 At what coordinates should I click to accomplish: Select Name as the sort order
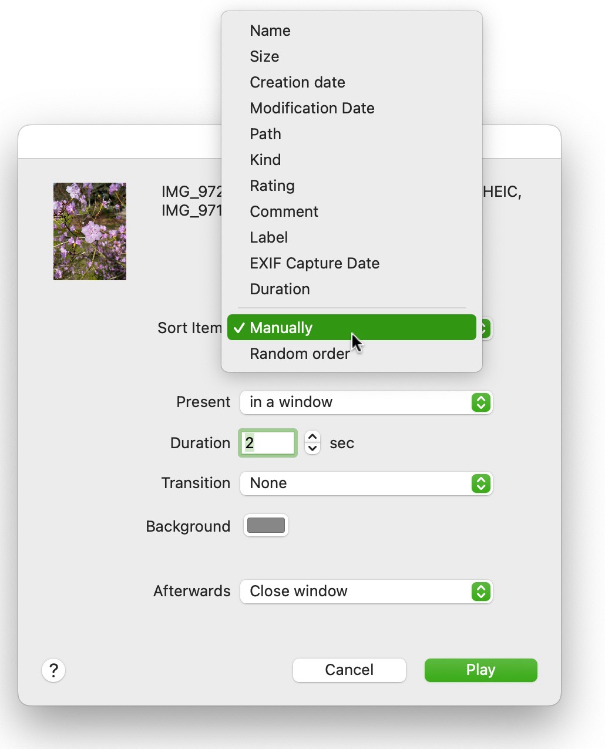pyautogui.click(x=270, y=30)
